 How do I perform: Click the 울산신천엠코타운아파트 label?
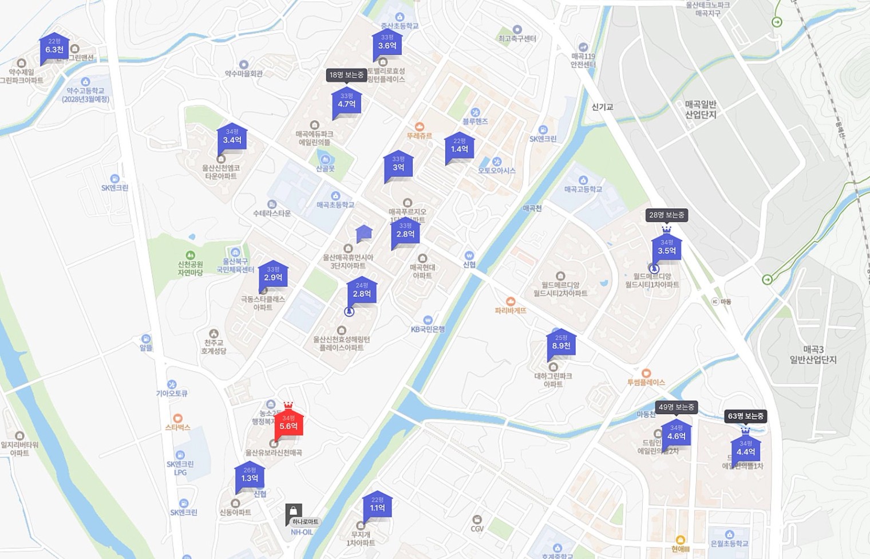click(x=221, y=172)
